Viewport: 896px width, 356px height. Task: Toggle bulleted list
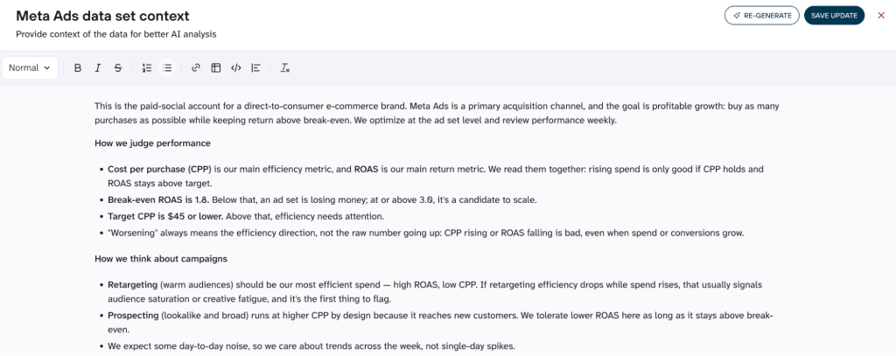[x=167, y=68]
